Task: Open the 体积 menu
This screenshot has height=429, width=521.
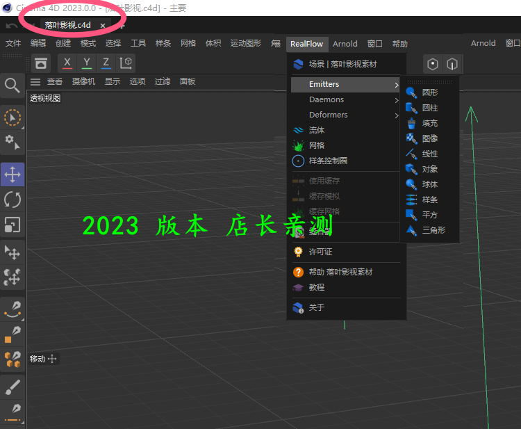Action: (x=213, y=43)
